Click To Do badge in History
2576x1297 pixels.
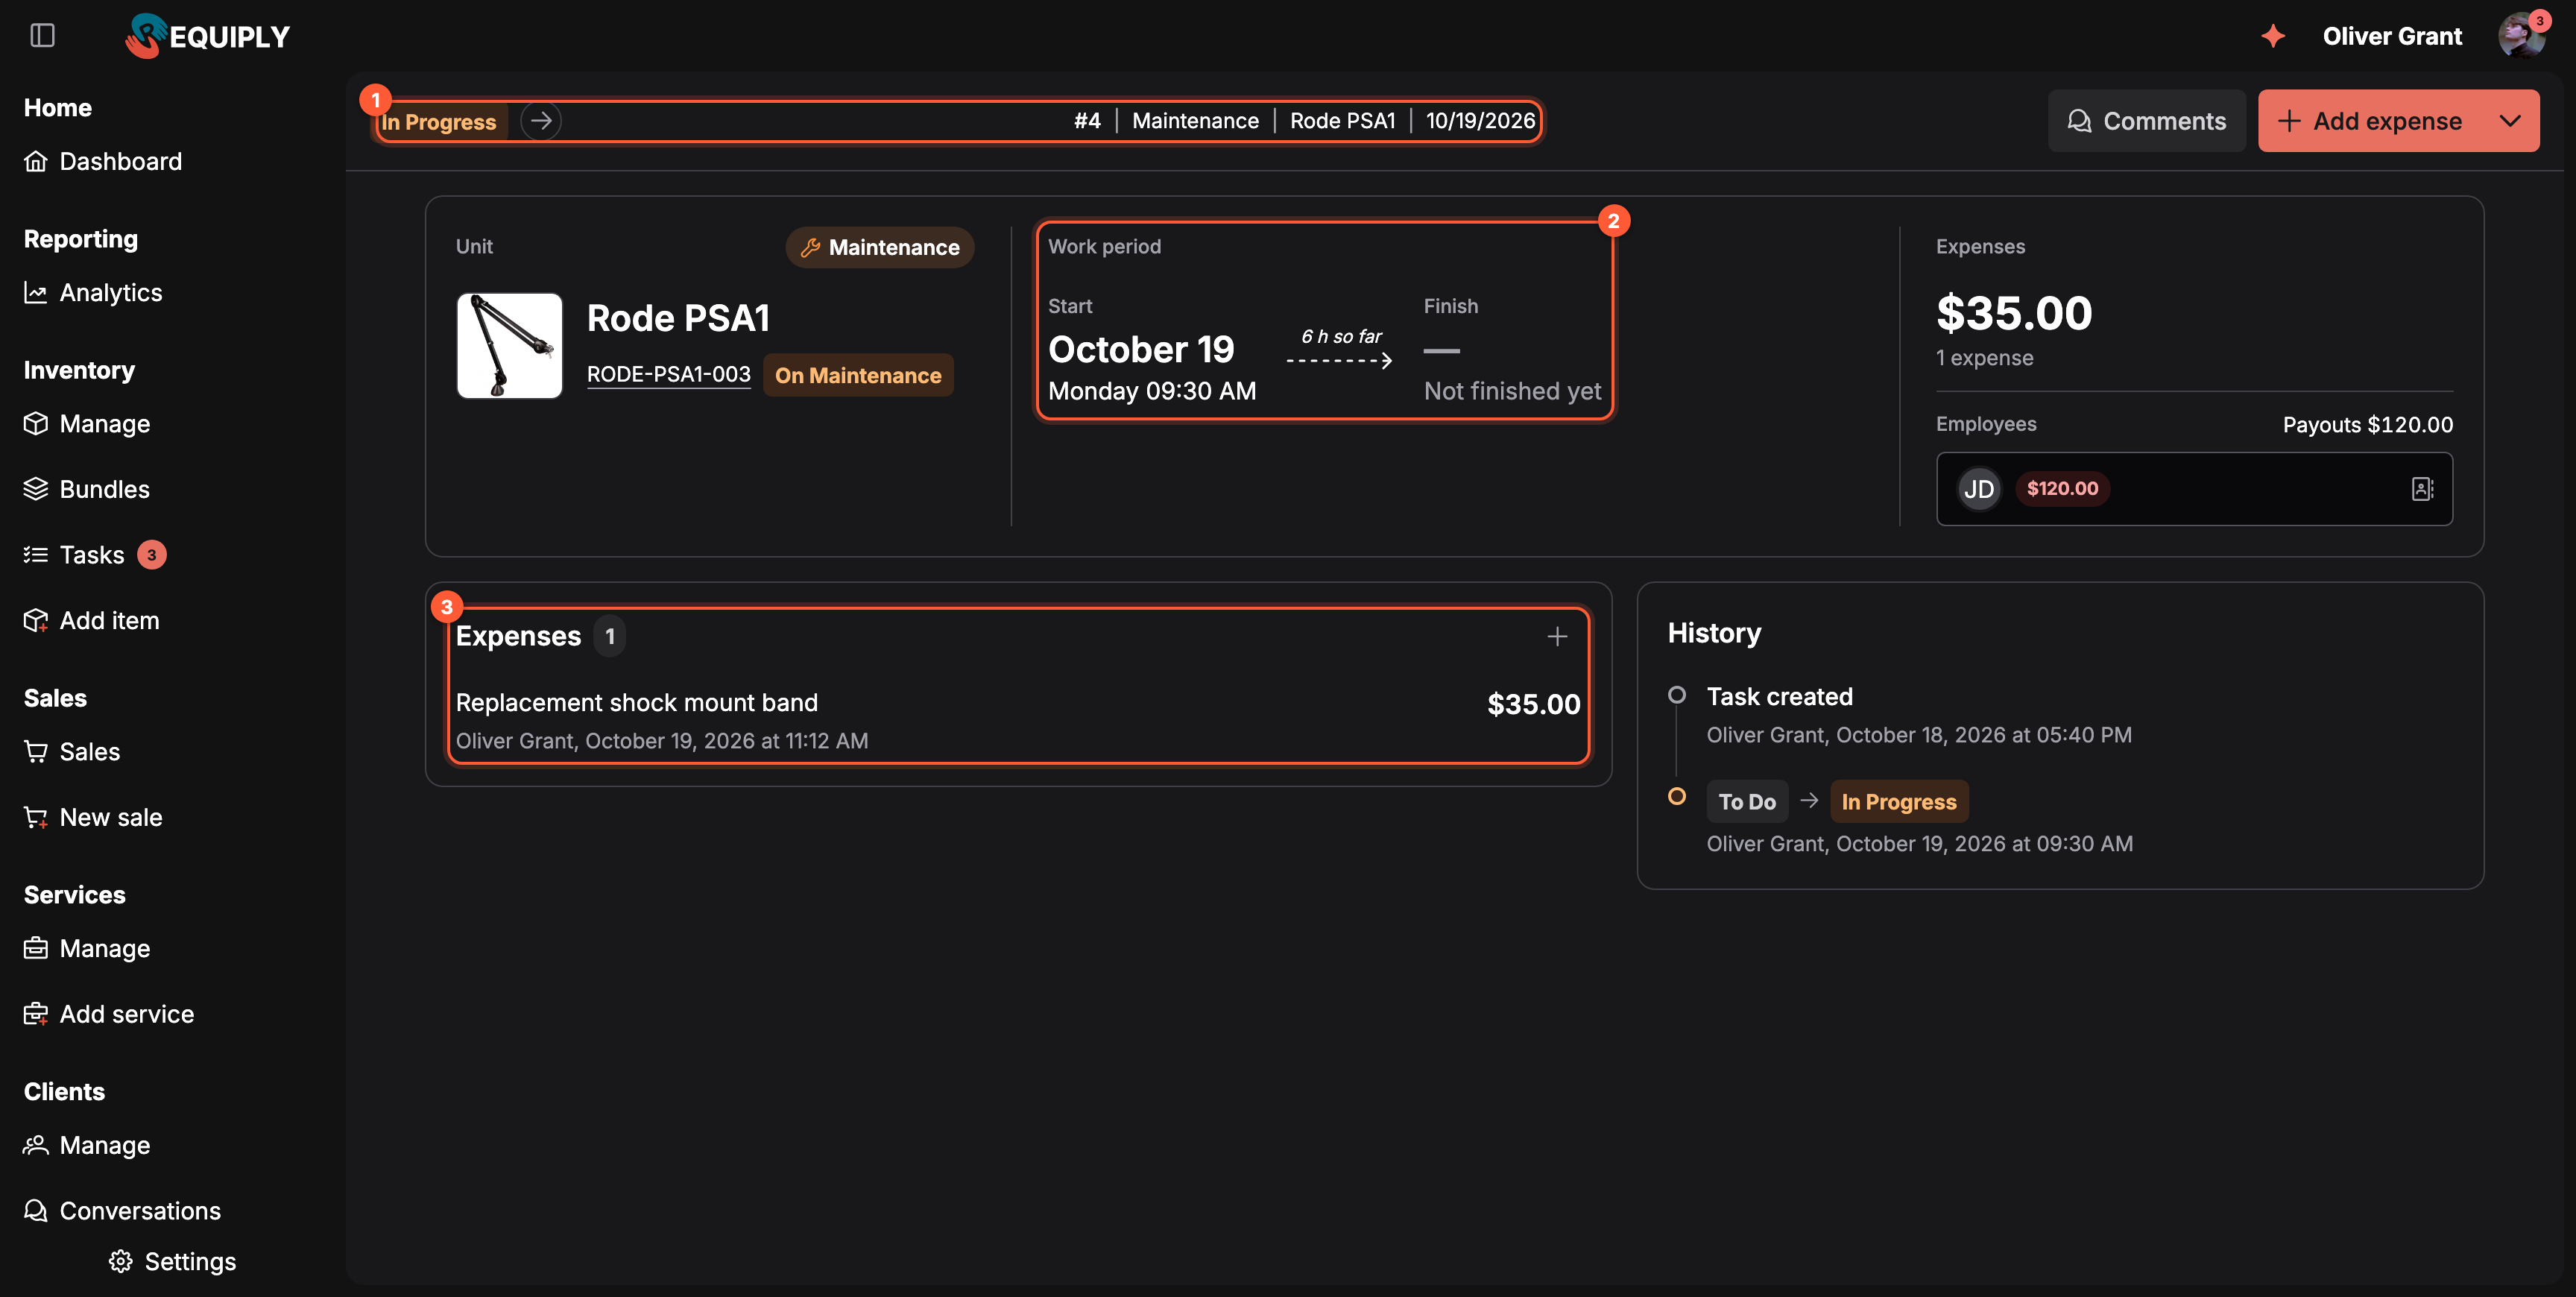tap(1747, 802)
